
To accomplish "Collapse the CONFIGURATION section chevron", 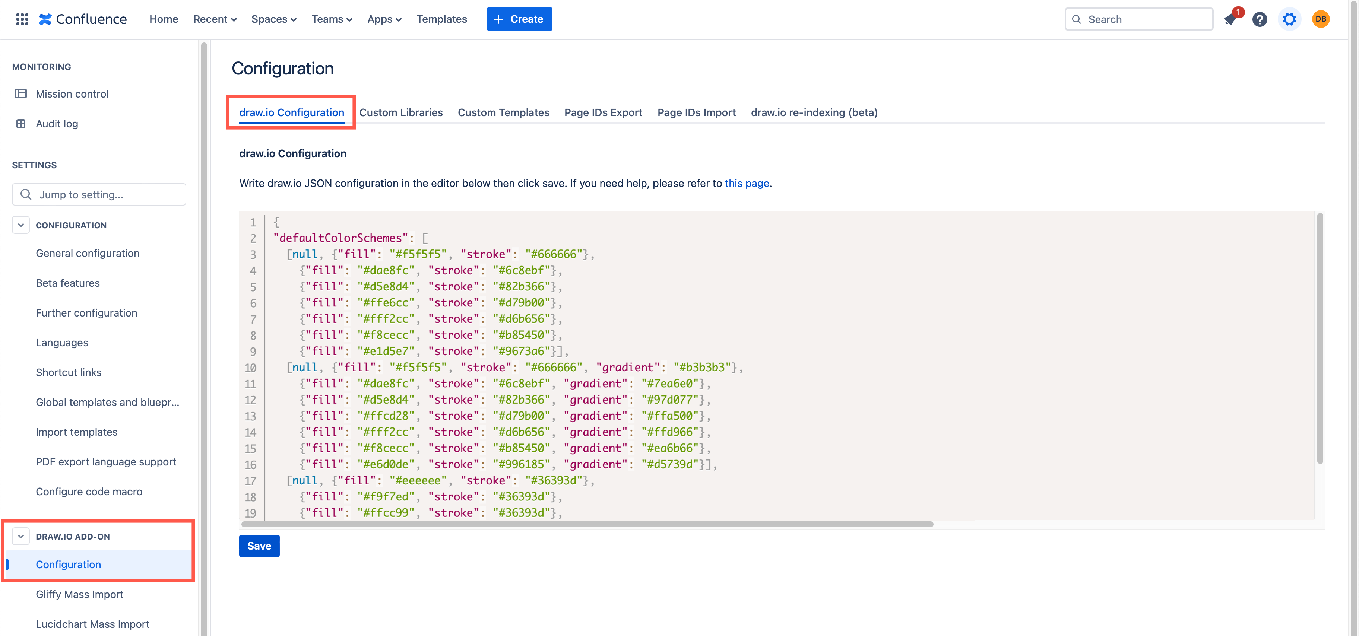I will click(20, 225).
